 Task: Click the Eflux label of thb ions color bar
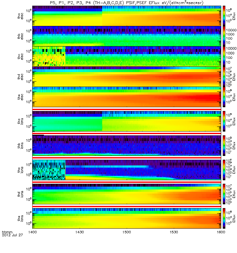(234, 146)
